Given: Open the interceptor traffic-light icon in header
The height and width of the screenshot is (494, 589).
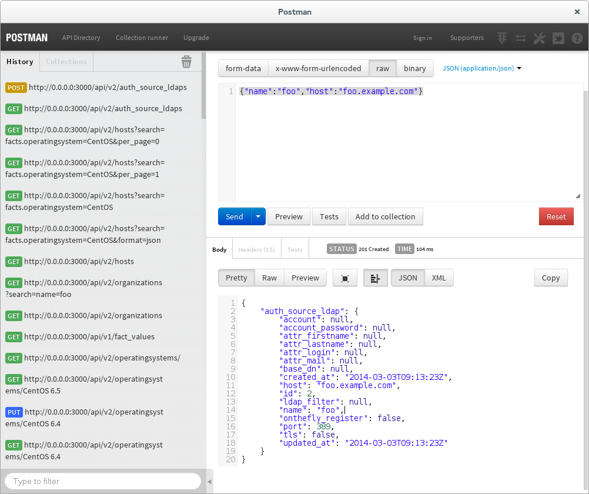Looking at the screenshot, I should [502, 38].
